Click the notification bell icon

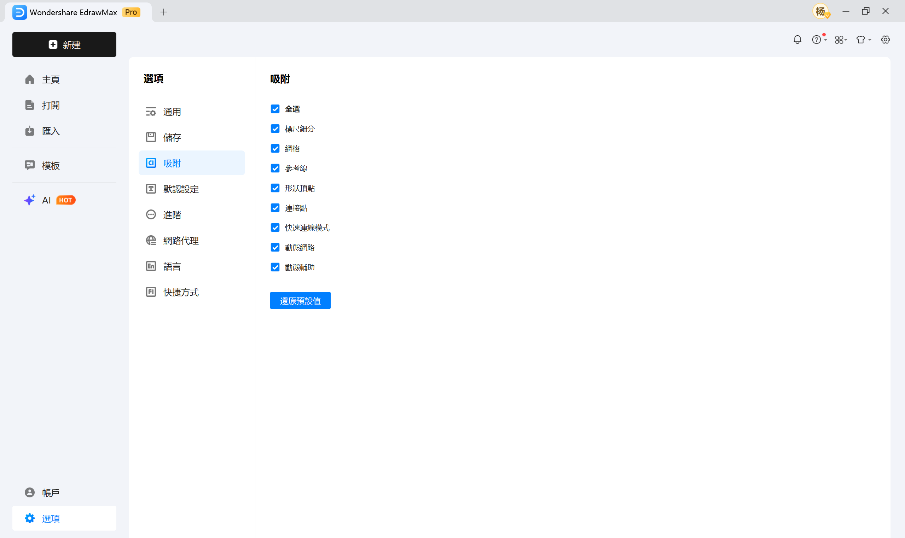tap(797, 40)
